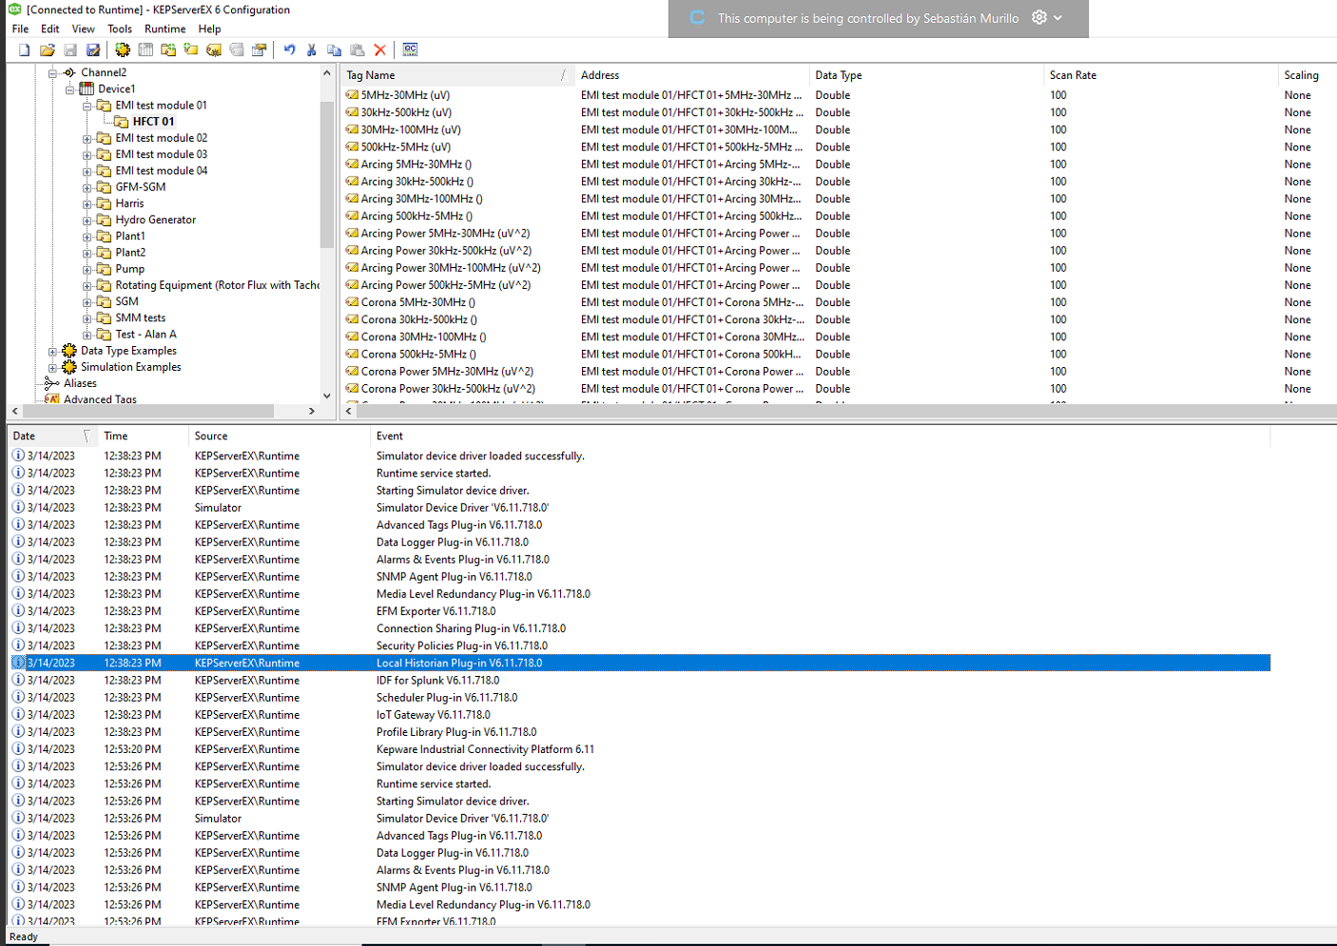Click the Undo arrow icon
This screenshot has height=946, width=1337.
[289, 49]
